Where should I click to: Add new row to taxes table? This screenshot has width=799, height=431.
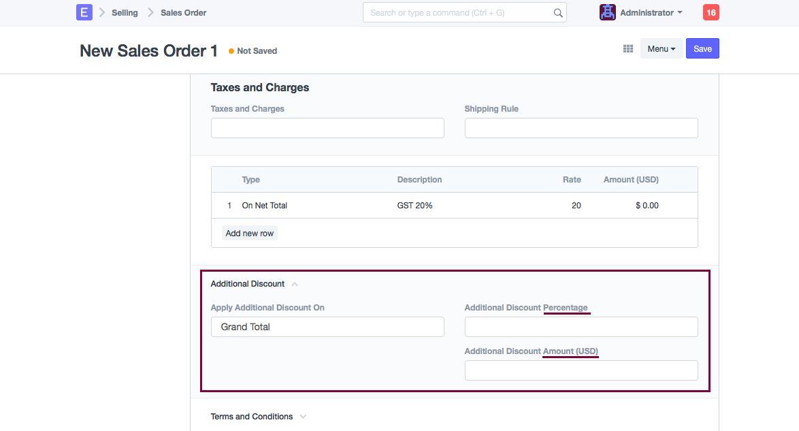tap(249, 234)
